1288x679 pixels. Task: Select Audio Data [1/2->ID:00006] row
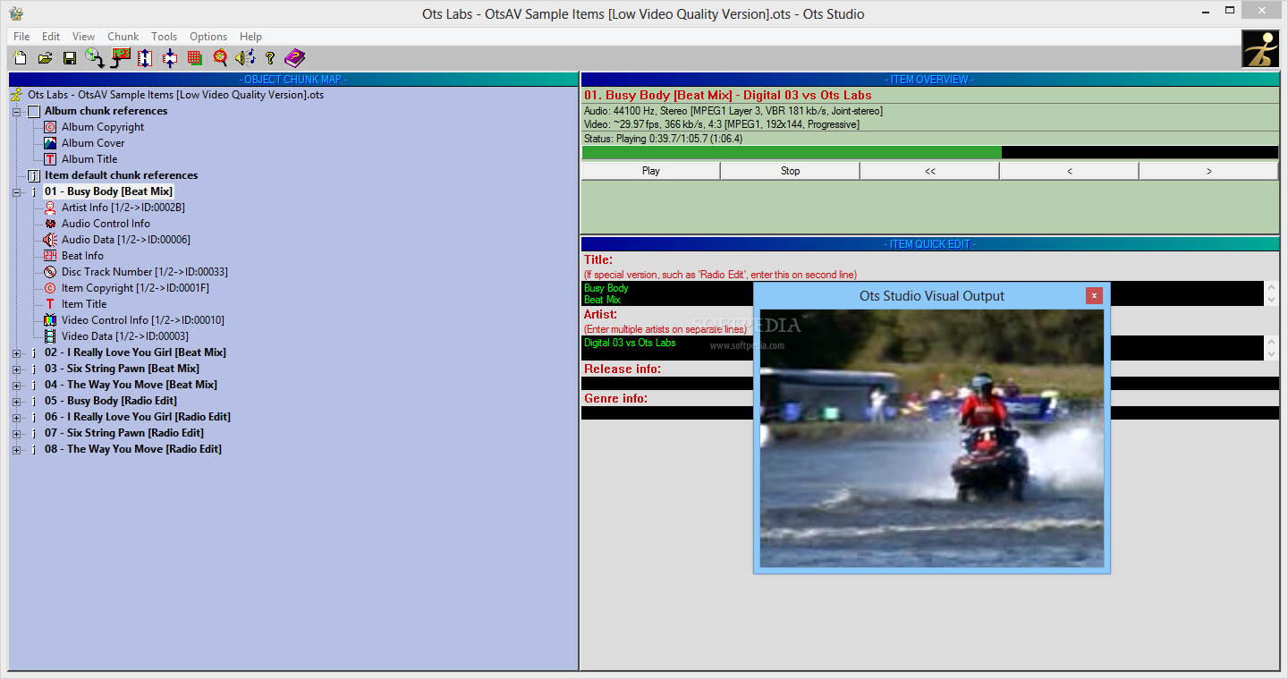[x=125, y=240]
